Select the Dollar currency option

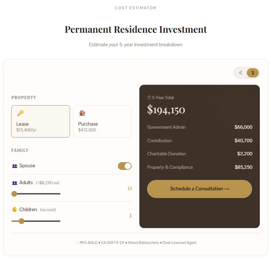tap(253, 73)
